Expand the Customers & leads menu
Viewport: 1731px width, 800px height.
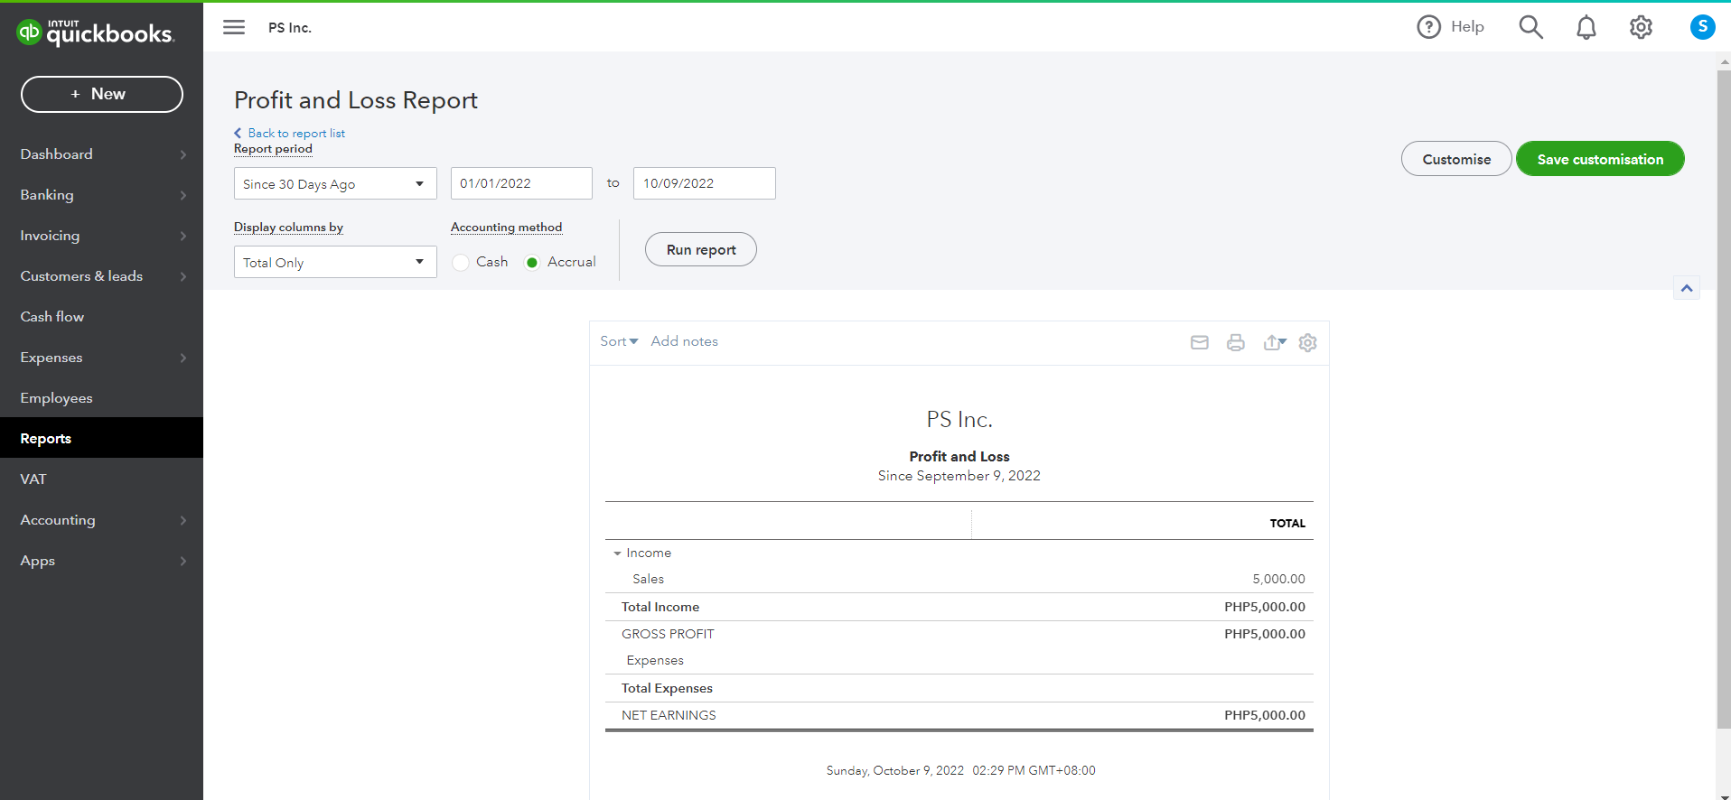[101, 276]
